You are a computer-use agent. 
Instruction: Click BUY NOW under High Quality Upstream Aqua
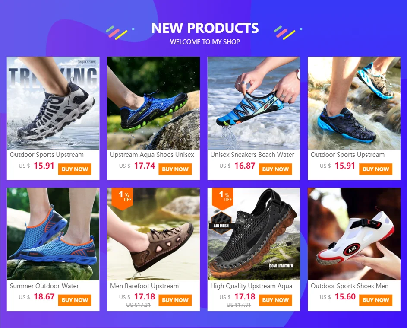coord(275,300)
